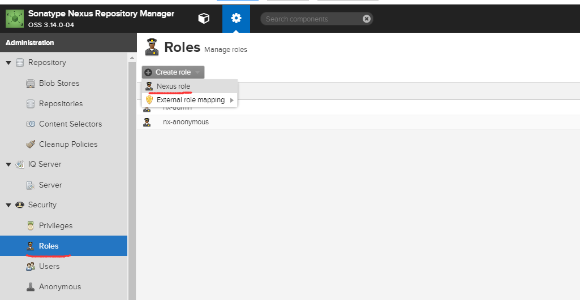Click the Privileges medal icon
Viewport: 580px width, 300px height.
[x=31, y=225]
